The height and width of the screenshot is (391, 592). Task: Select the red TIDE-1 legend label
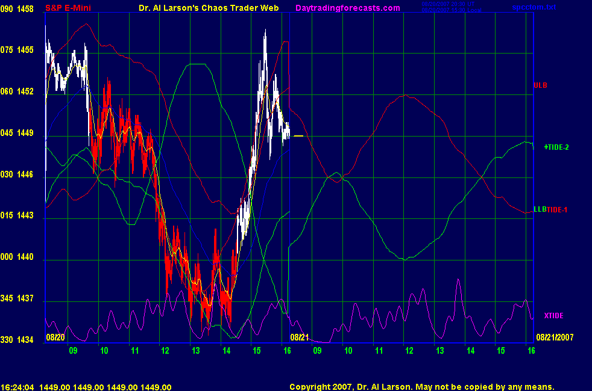tap(557, 209)
